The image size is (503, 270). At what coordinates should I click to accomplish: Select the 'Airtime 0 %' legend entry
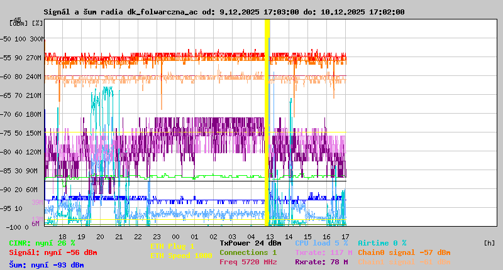pos(382,243)
